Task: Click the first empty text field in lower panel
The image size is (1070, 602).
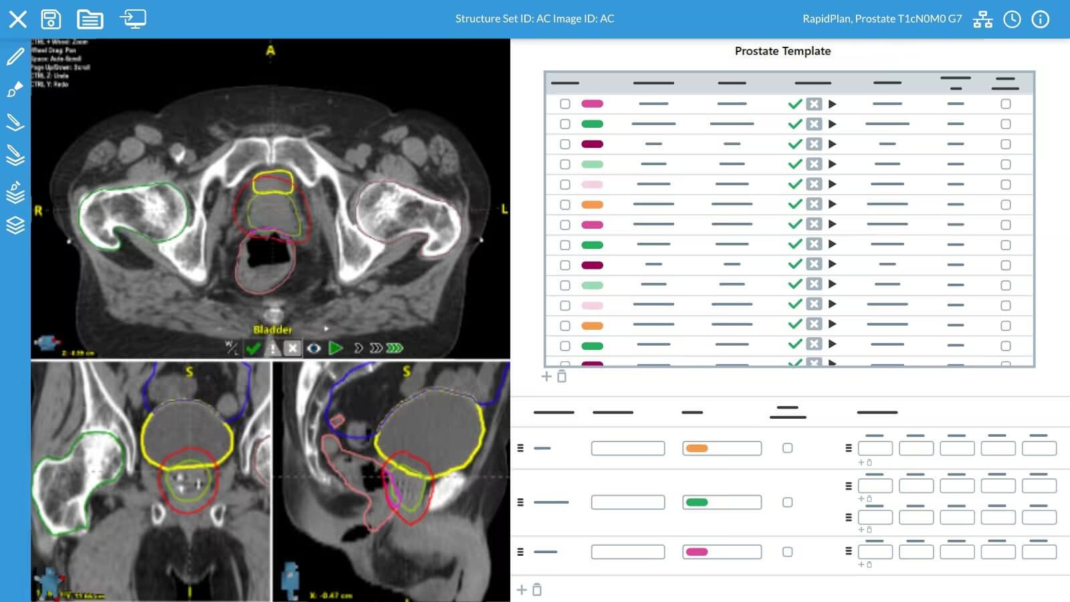Action: coord(627,448)
